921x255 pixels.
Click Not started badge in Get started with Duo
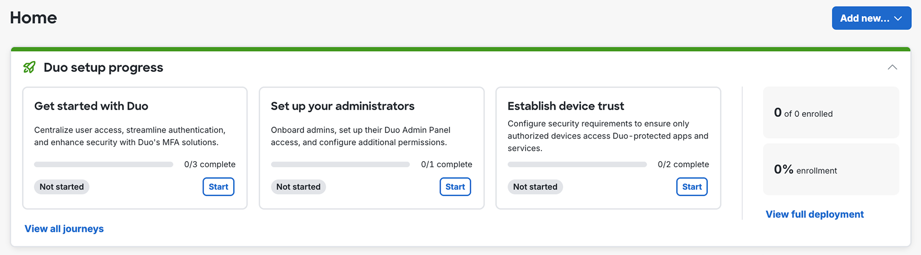coord(62,187)
